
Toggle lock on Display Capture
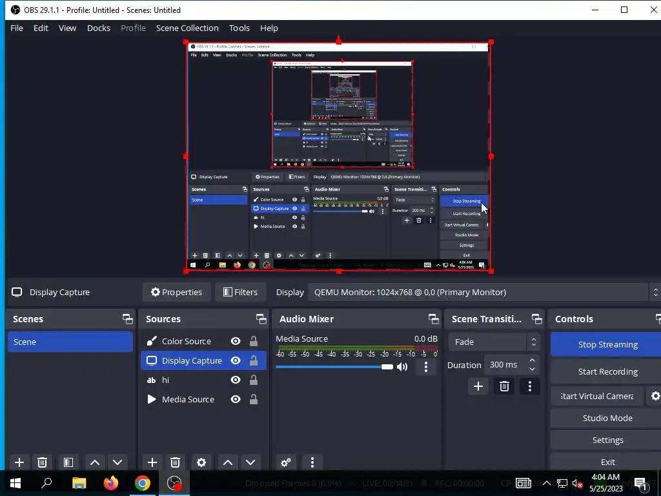coord(253,360)
